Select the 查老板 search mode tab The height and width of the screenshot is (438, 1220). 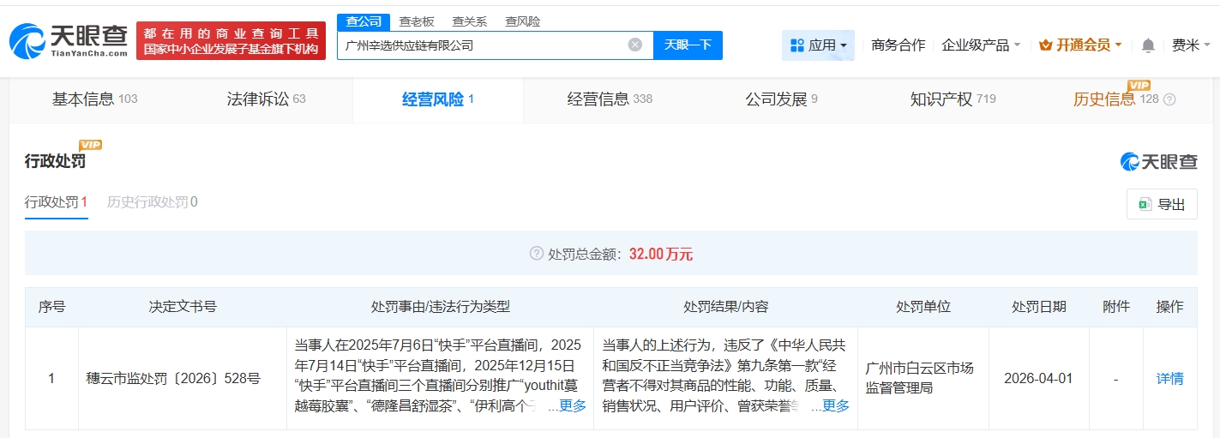coord(417,21)
